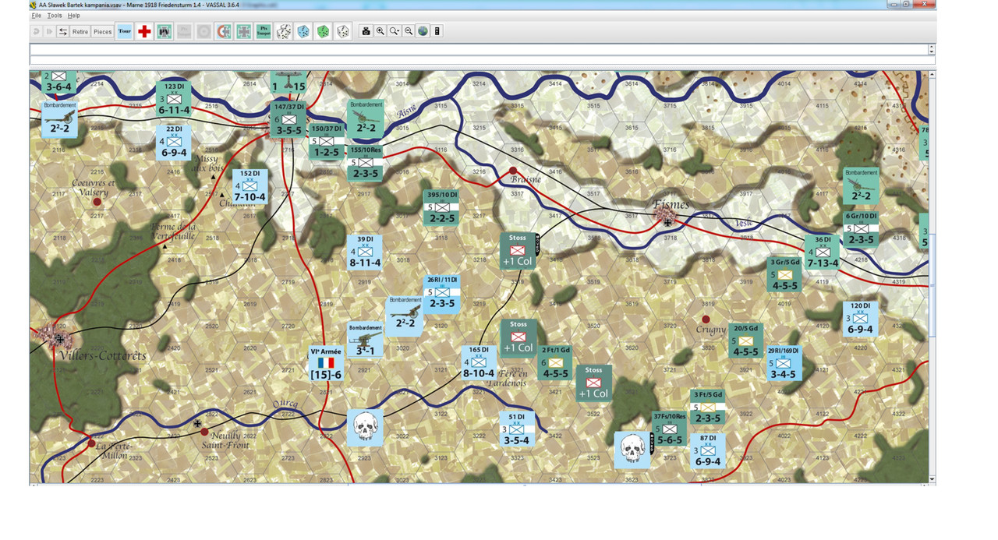The image size is (998, 540).
Task: Roll the blue die icon
Action: [303, 31]
